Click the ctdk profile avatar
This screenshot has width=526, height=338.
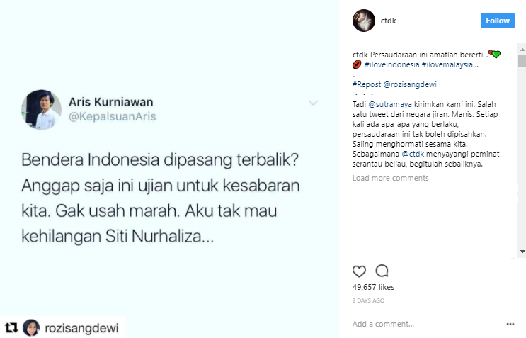click(x=364, y=21)
